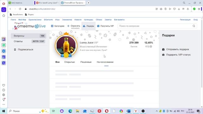This screenshot has width=203, height=114.
Task: Click the browser address bar URL
Action: pos(42,9)
